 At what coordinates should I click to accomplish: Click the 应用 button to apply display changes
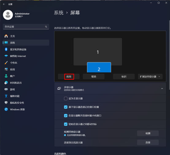(x=69, y=77)
